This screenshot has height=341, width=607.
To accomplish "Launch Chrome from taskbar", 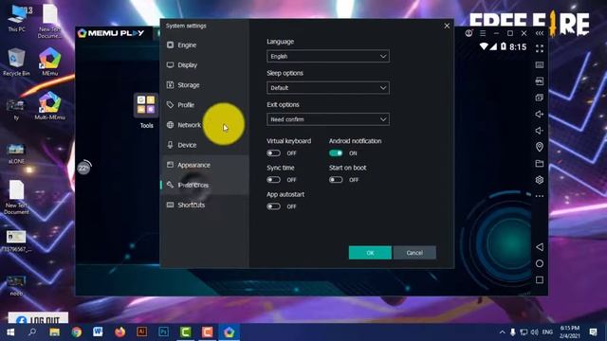I will pyautogui.click(x=76, y=332).
